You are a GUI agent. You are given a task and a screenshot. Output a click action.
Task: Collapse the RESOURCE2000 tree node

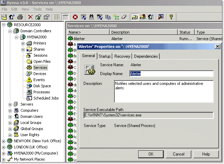(x=3, y=25)
